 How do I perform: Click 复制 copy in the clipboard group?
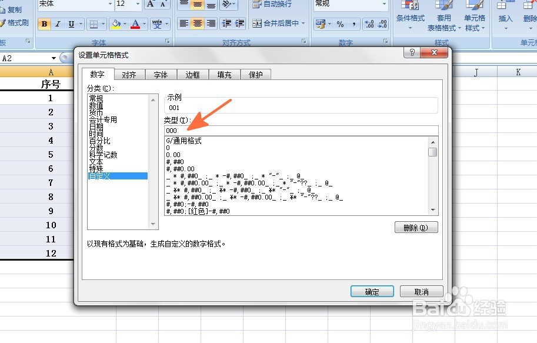(x=11, y=9)
